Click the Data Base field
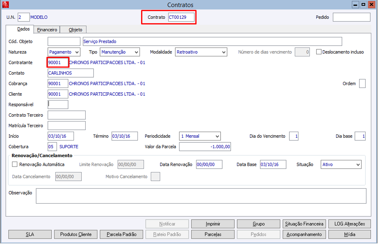The image size is (378, 244). (273, 164)
